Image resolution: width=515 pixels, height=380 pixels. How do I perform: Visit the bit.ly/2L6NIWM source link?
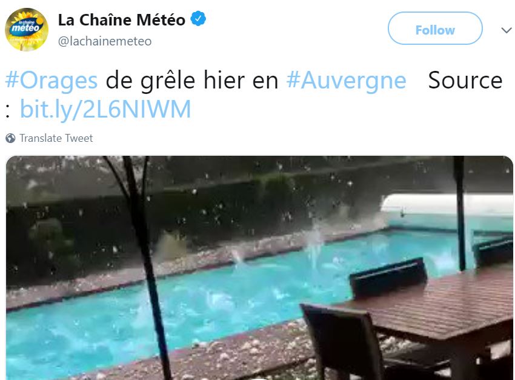pyautogui.click(x=105, y=109)
